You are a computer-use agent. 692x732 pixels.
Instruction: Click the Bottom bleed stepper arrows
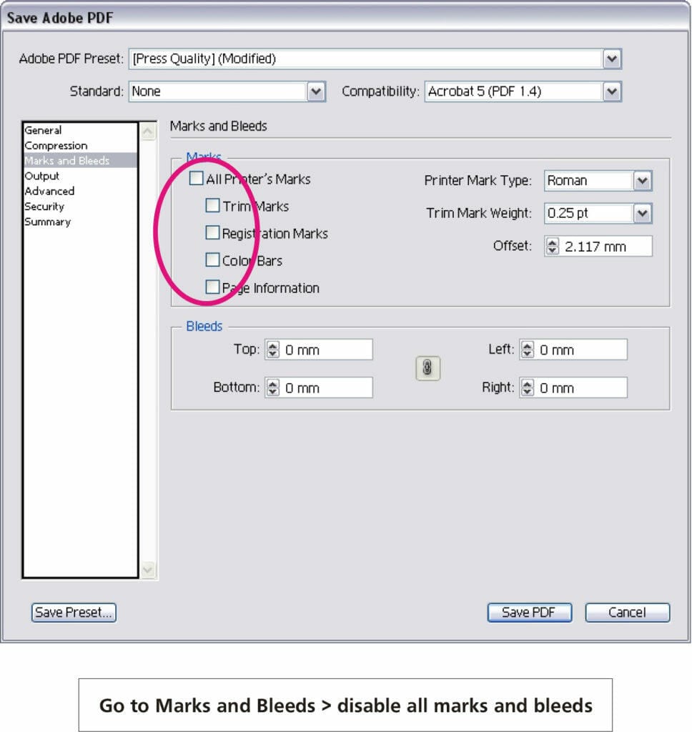[273, 388]
